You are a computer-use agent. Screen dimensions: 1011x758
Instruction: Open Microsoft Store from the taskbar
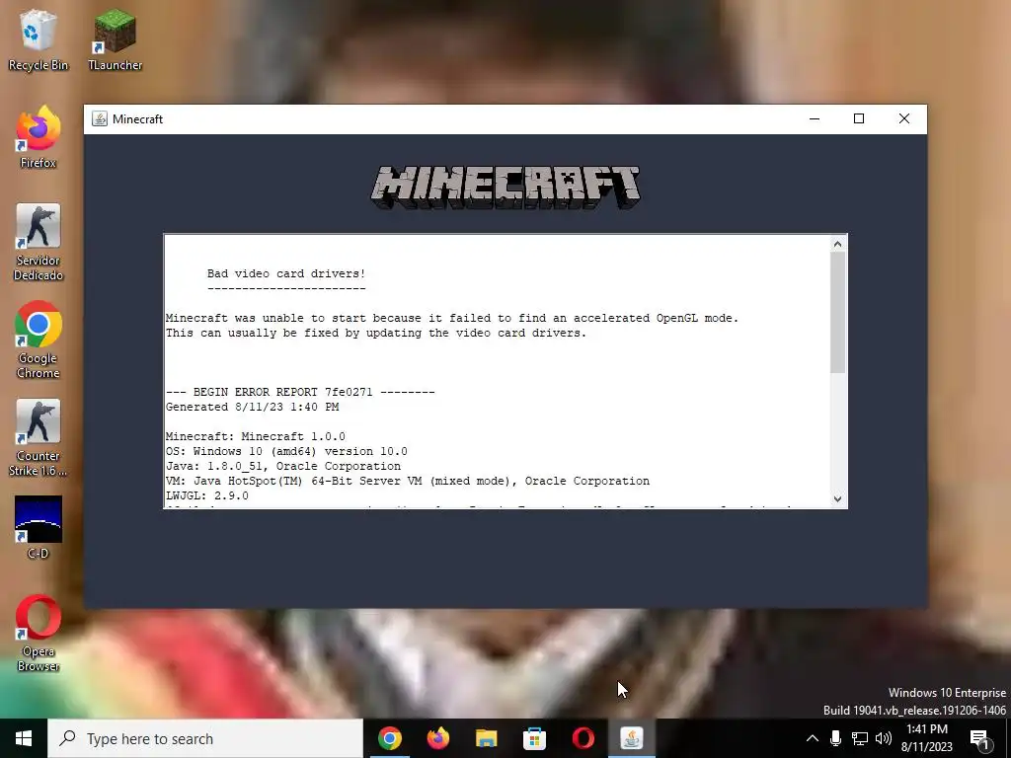click(x=534, y=738)
